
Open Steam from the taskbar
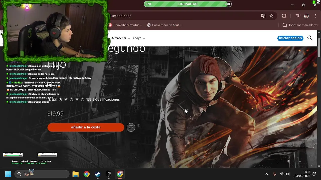tap(98, 174)
